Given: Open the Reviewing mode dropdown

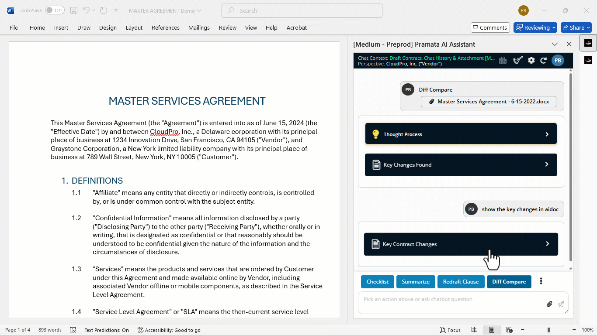Looking at the screenshot, I should pos(535,27).
